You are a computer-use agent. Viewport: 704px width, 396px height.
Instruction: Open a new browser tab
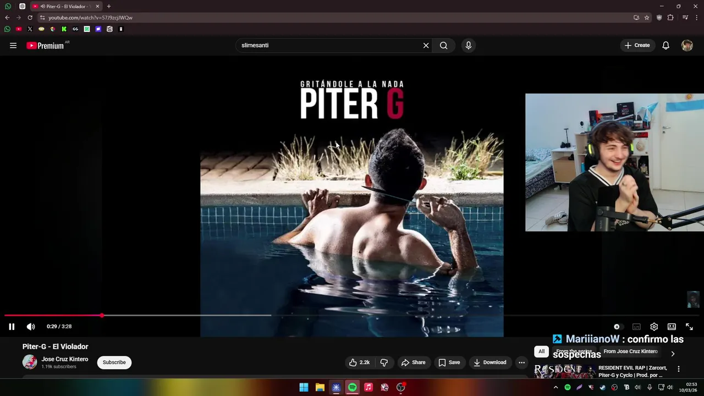(109, 6)
